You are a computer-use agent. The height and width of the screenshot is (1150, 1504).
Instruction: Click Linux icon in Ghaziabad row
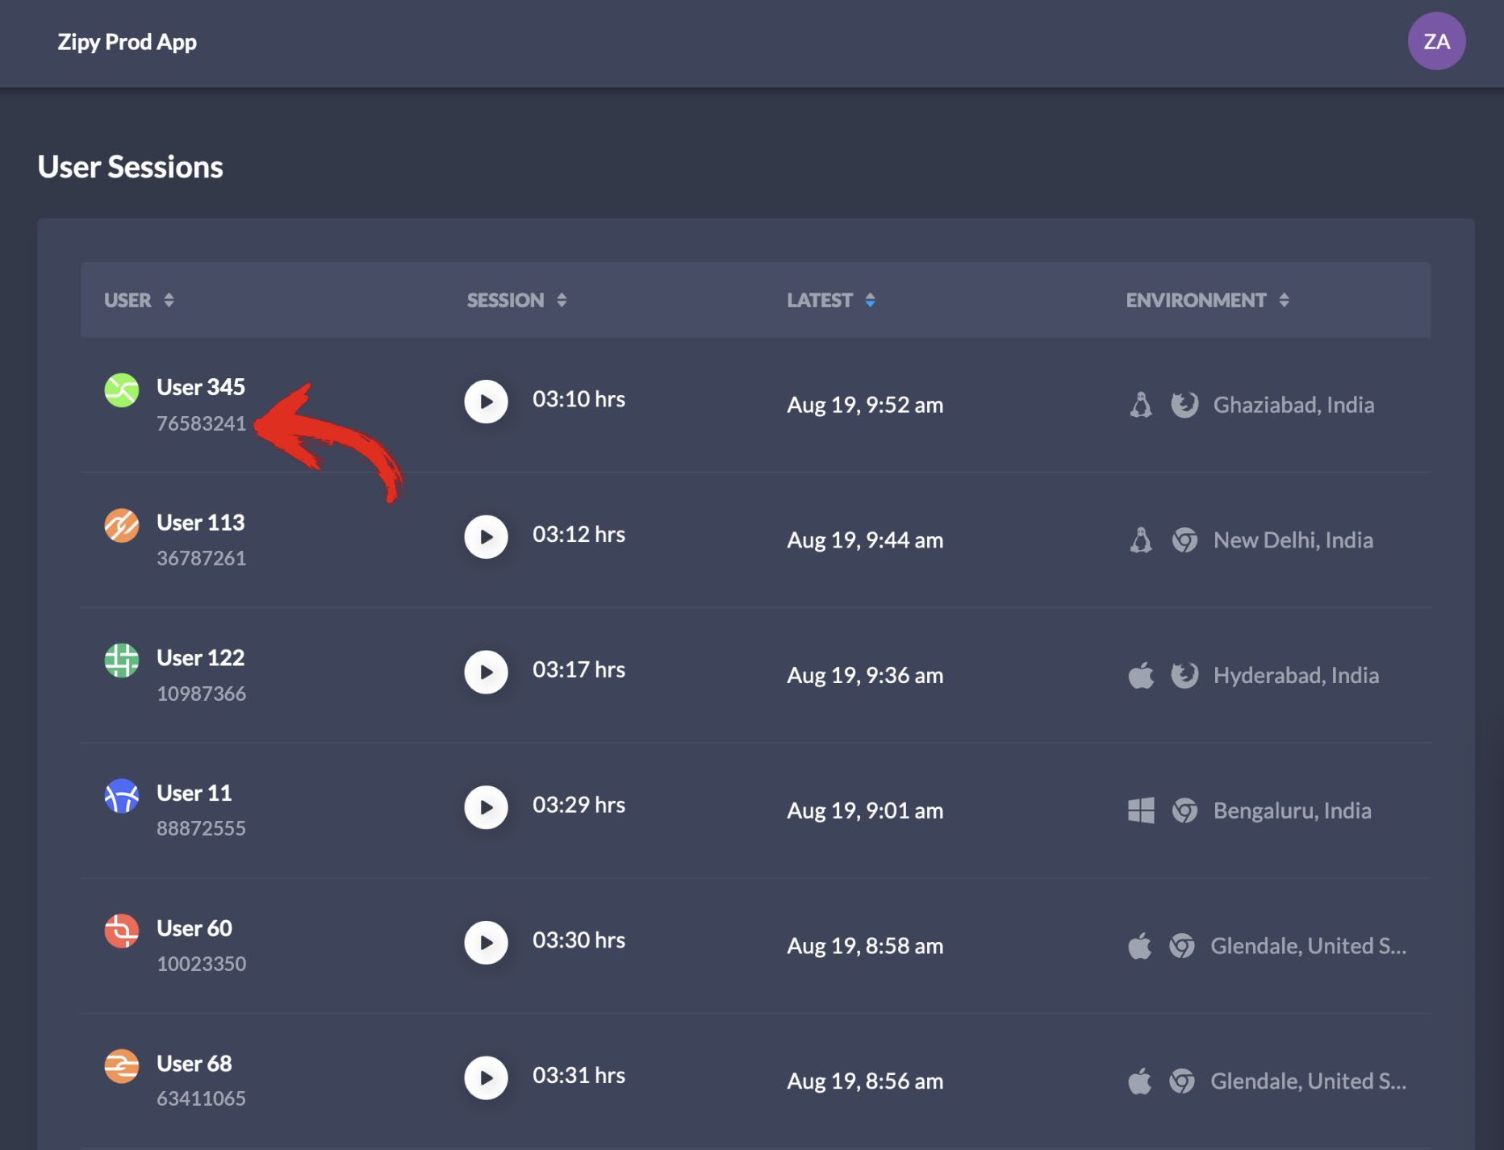click(1141, 405)
